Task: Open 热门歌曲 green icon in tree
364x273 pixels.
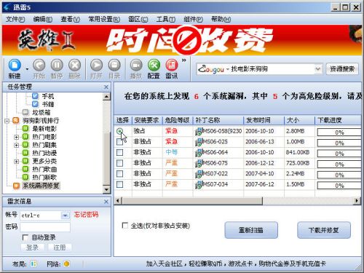Action: (25, 169)
